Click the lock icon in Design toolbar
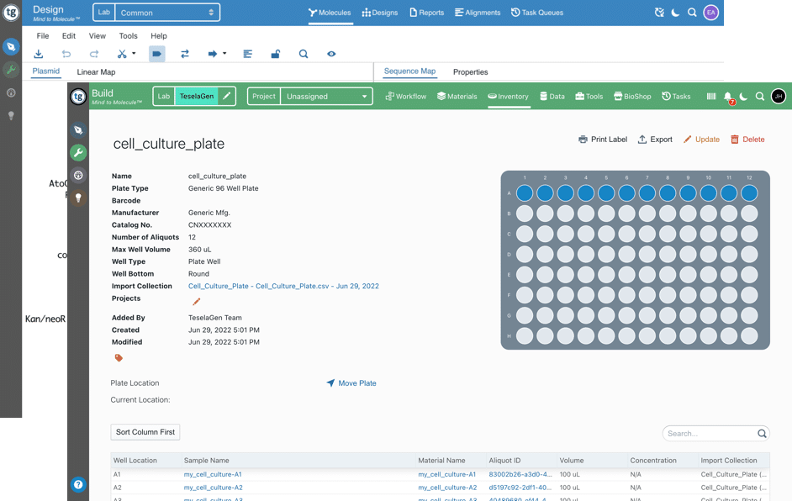This screenshot has height=501, width=792. click(275, 54)
